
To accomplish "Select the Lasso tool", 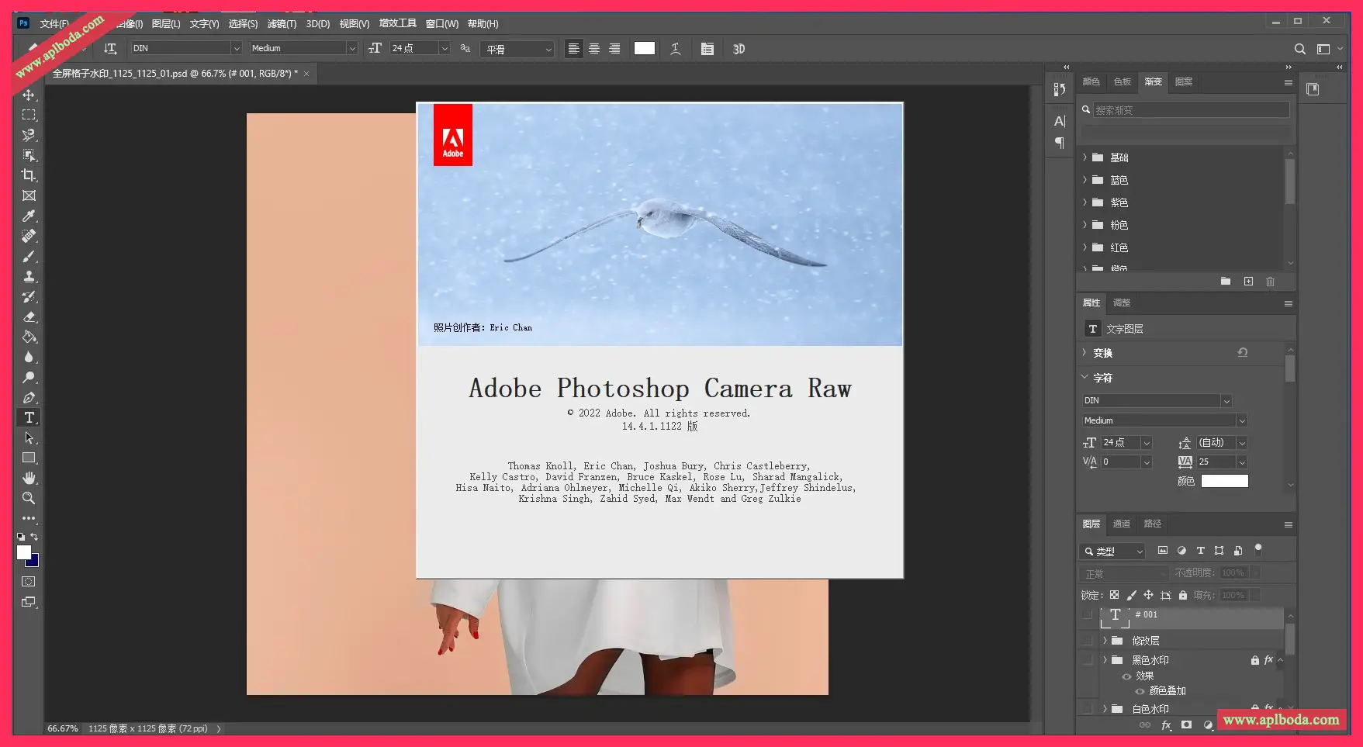I will (29, 135).
